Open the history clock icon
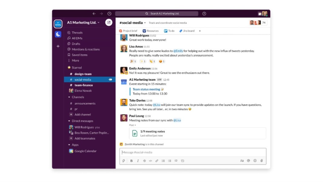The width and height of the screenshot is (323, 182). [109, 14]
